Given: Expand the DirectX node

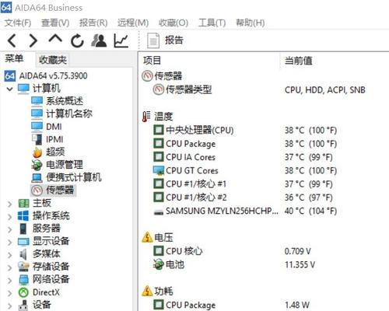Looking at the screenshot, I should pos(9,293).
